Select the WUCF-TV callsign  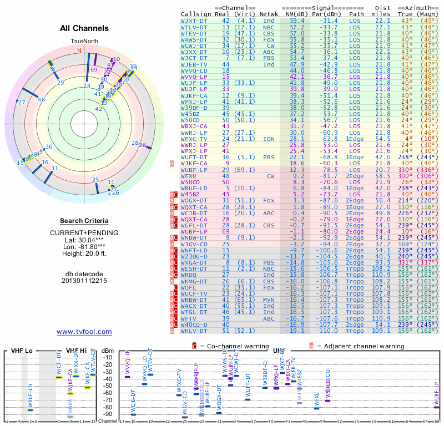(194, 294)
